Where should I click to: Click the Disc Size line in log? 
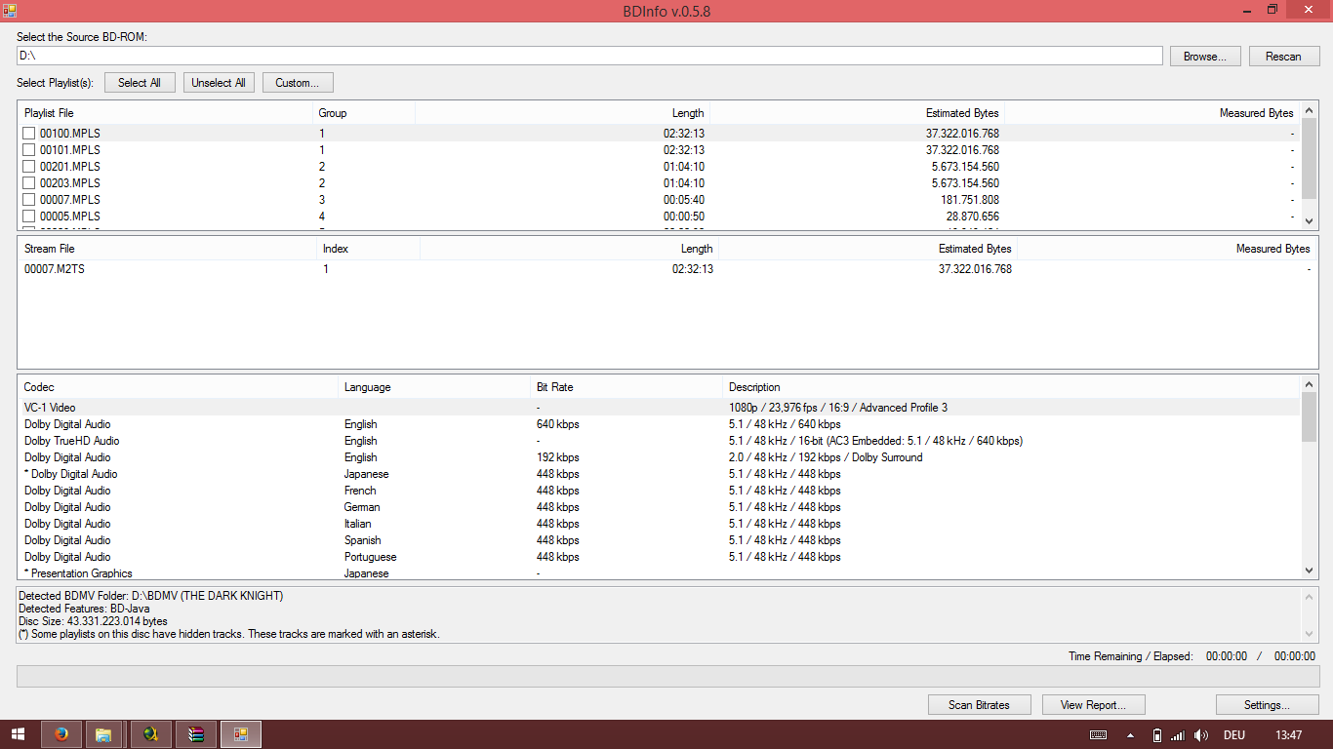[93, 621]
